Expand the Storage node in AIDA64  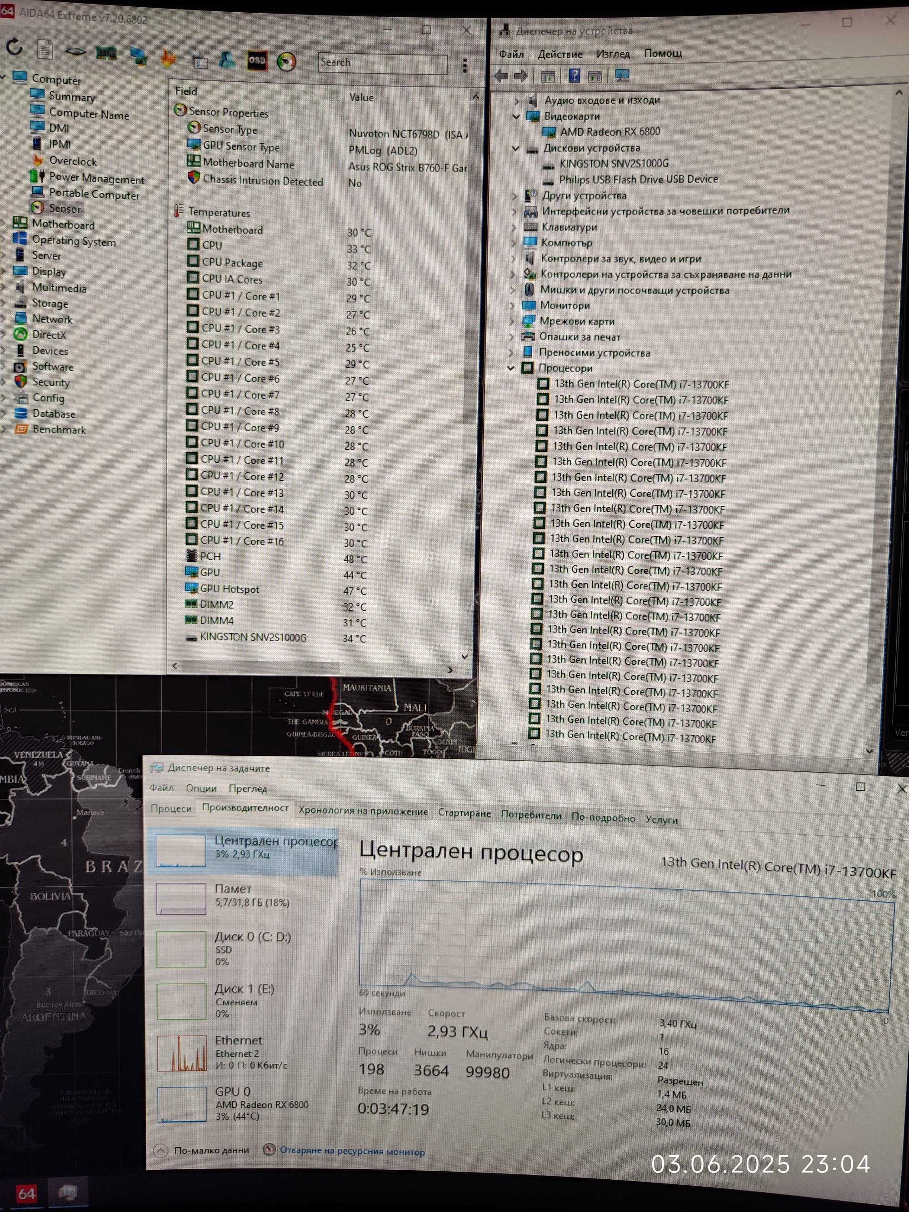(x=3, y=302)
